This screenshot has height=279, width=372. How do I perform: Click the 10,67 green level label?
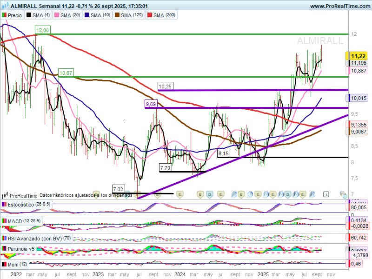[66, 73]
